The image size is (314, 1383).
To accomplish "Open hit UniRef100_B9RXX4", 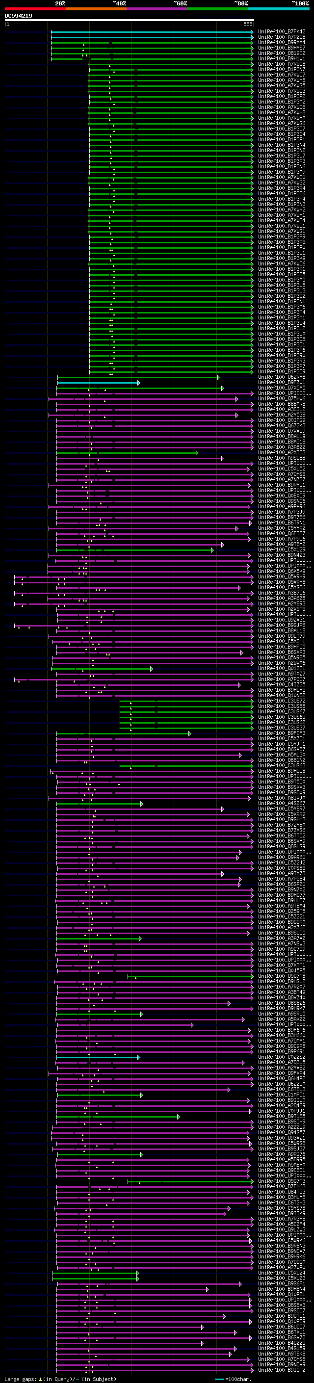I will click(x=282, y=42).
